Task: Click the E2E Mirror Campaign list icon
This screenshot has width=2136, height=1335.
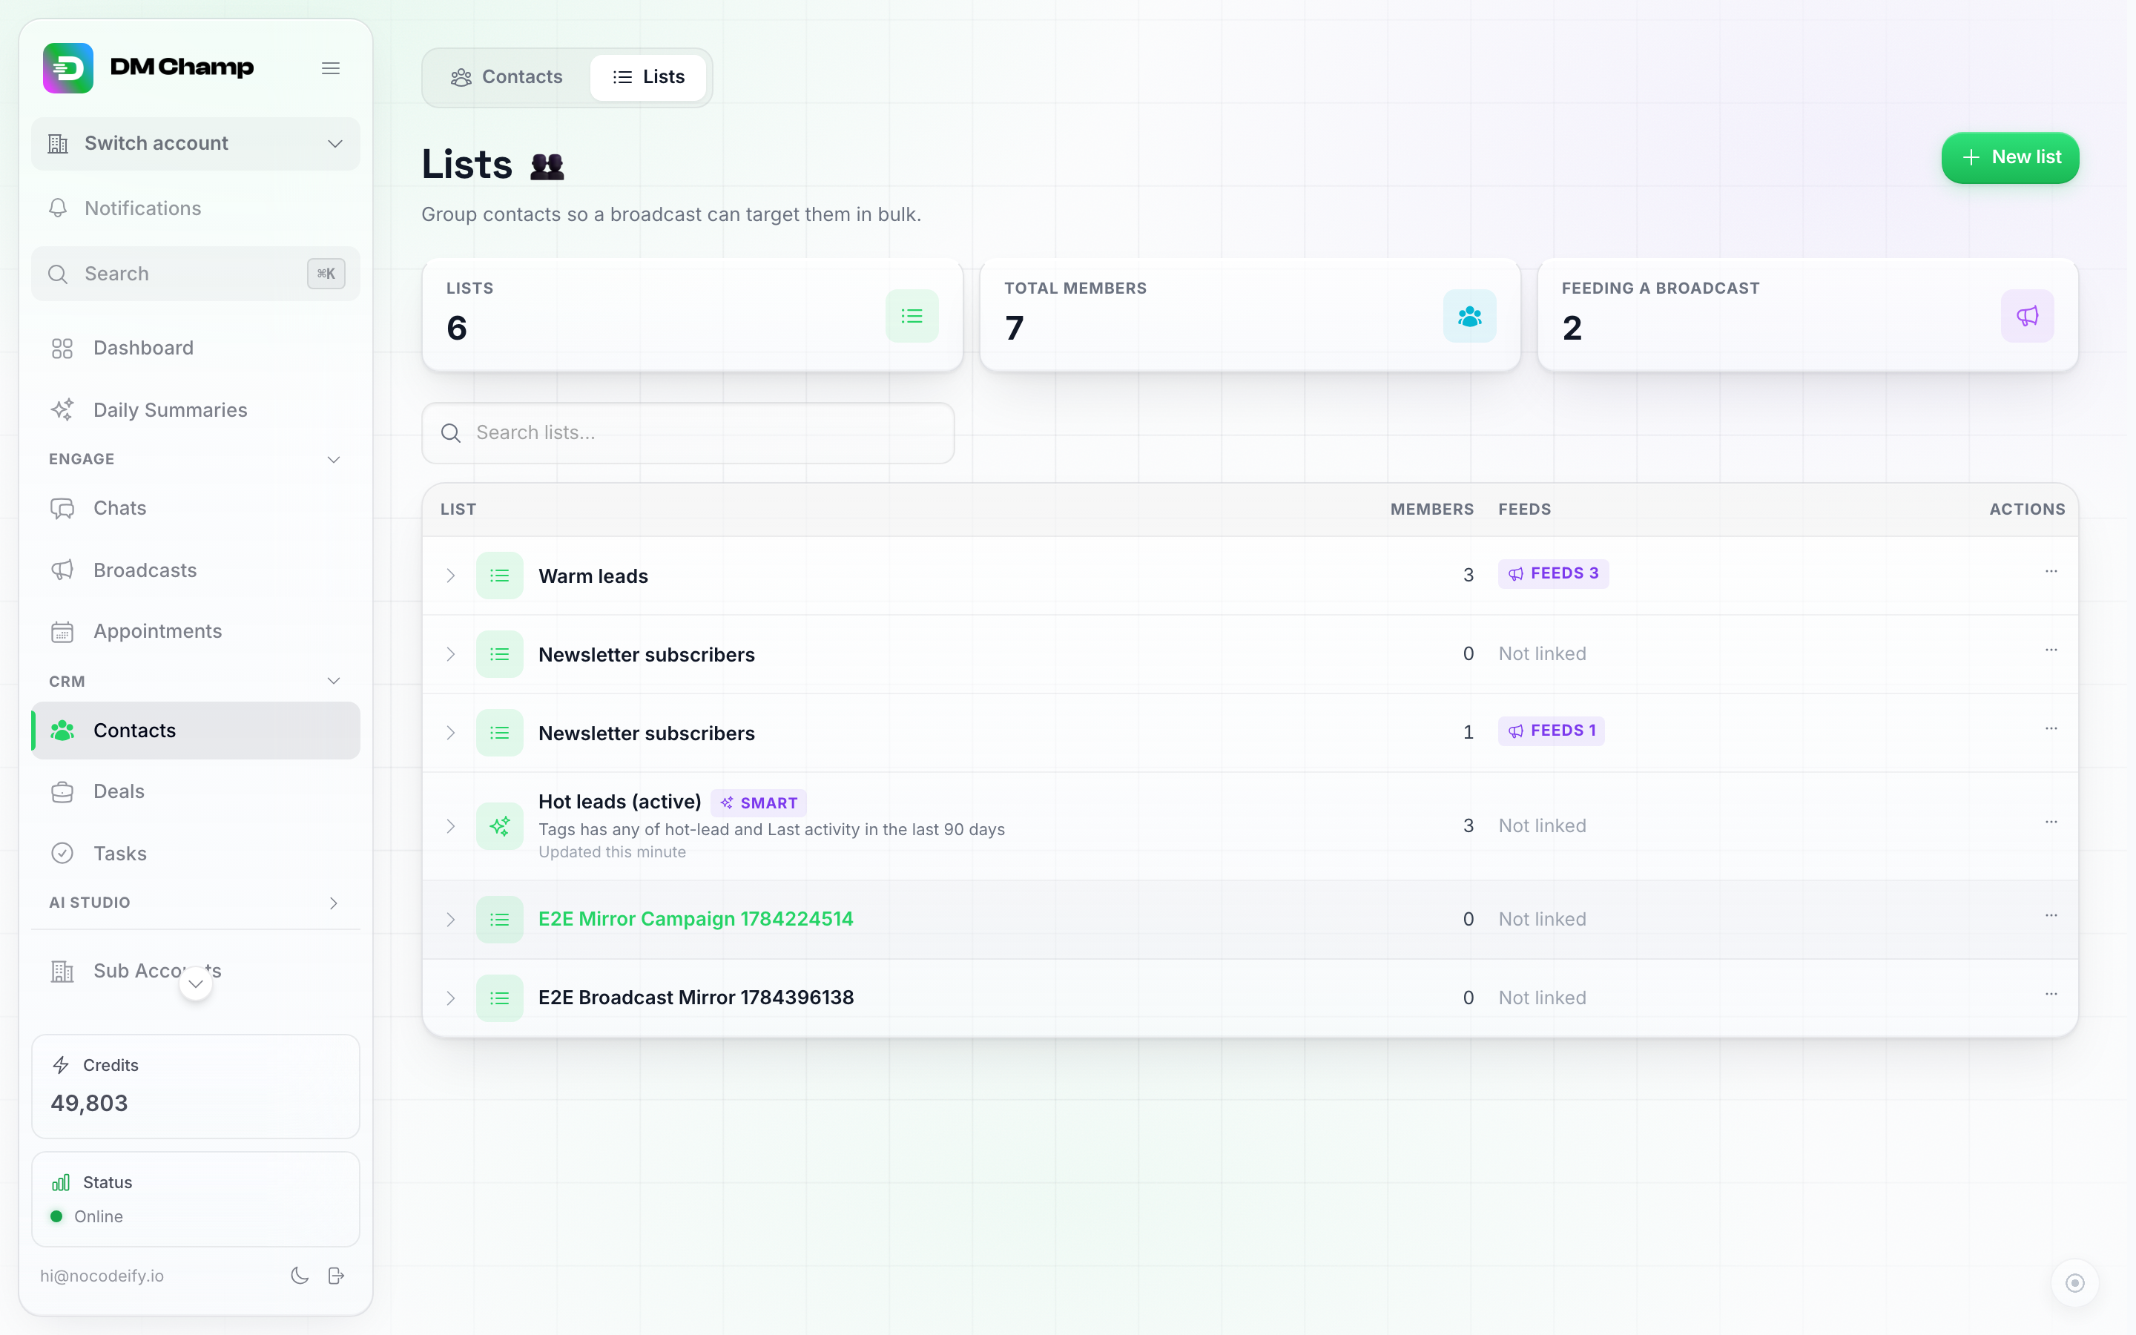Action: click(500, 919)
